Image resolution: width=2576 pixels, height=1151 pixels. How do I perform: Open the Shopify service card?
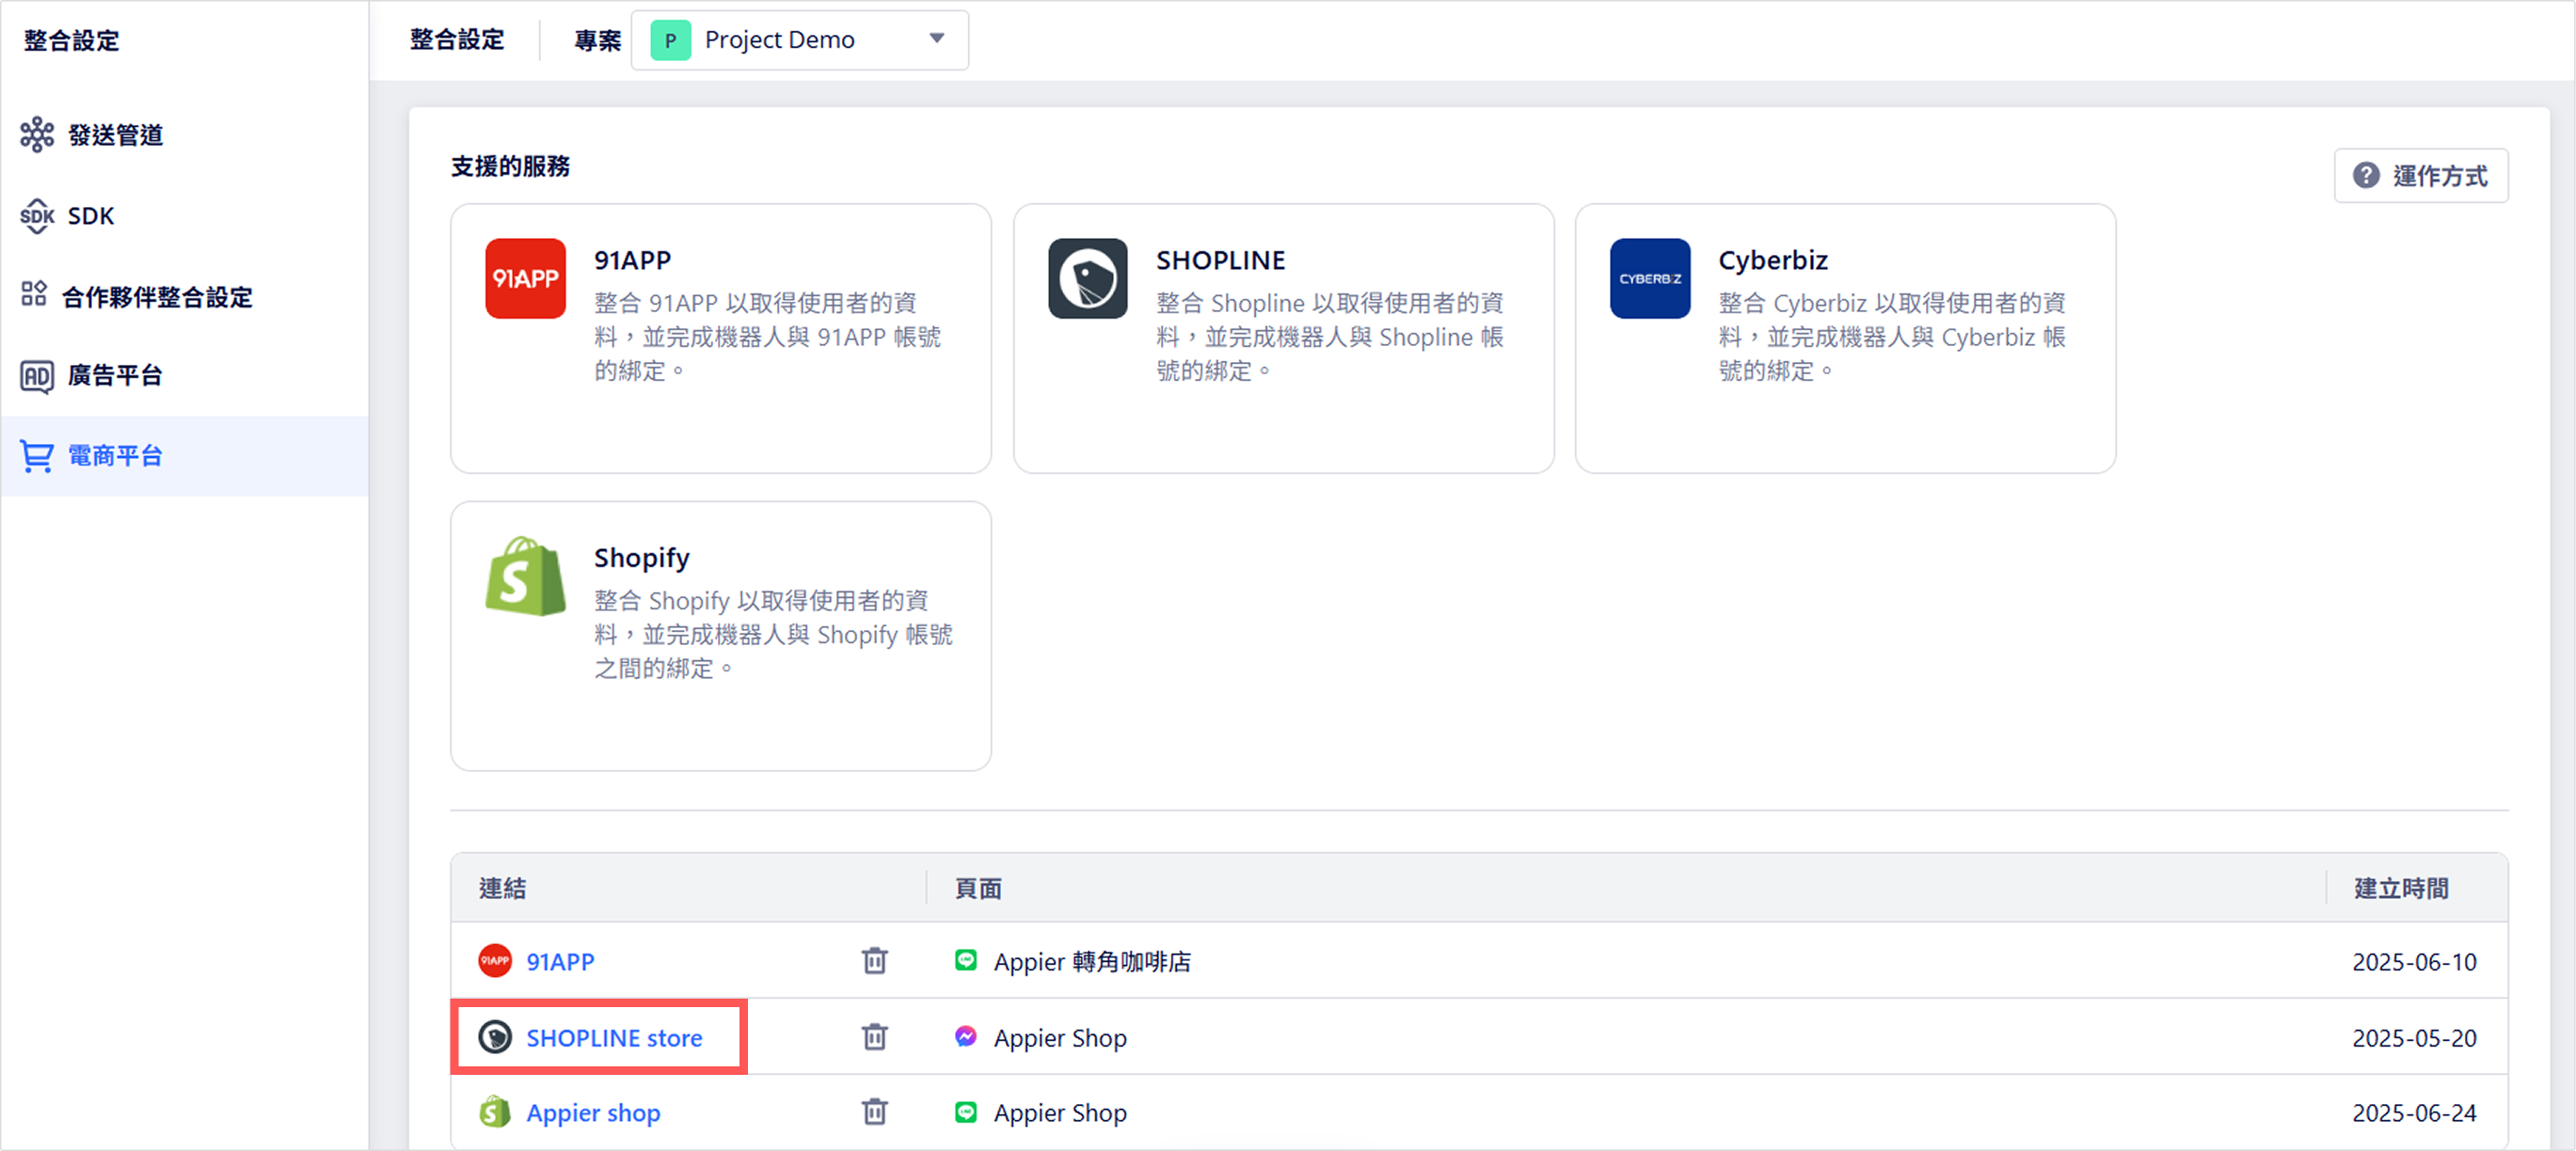pyautogui.click(x=721, y=637)
